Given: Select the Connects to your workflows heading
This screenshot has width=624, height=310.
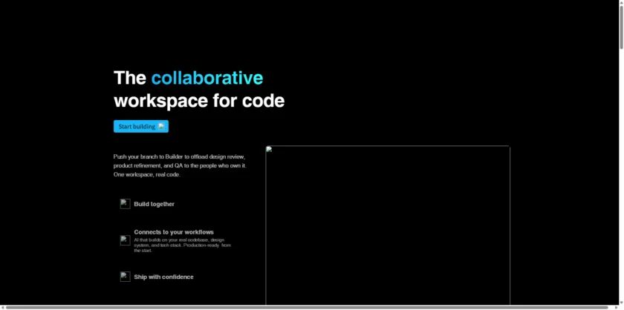Looking at the screenshot, I should [173, 232].
